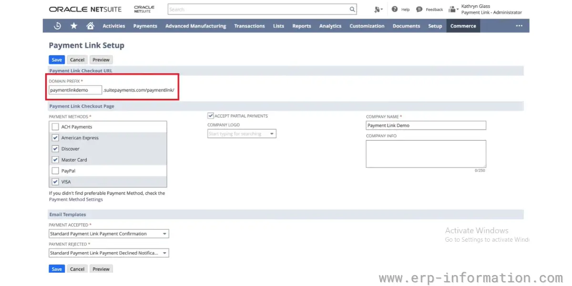Open the Setup menu

click(435, 26)
